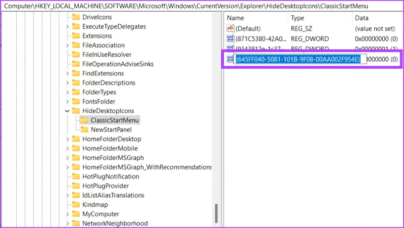Screen dimensions: 404x228
Task: Select the HomeFolderMSGraph_WithRecommendations tree key
Action: click(x=147, y=167)
